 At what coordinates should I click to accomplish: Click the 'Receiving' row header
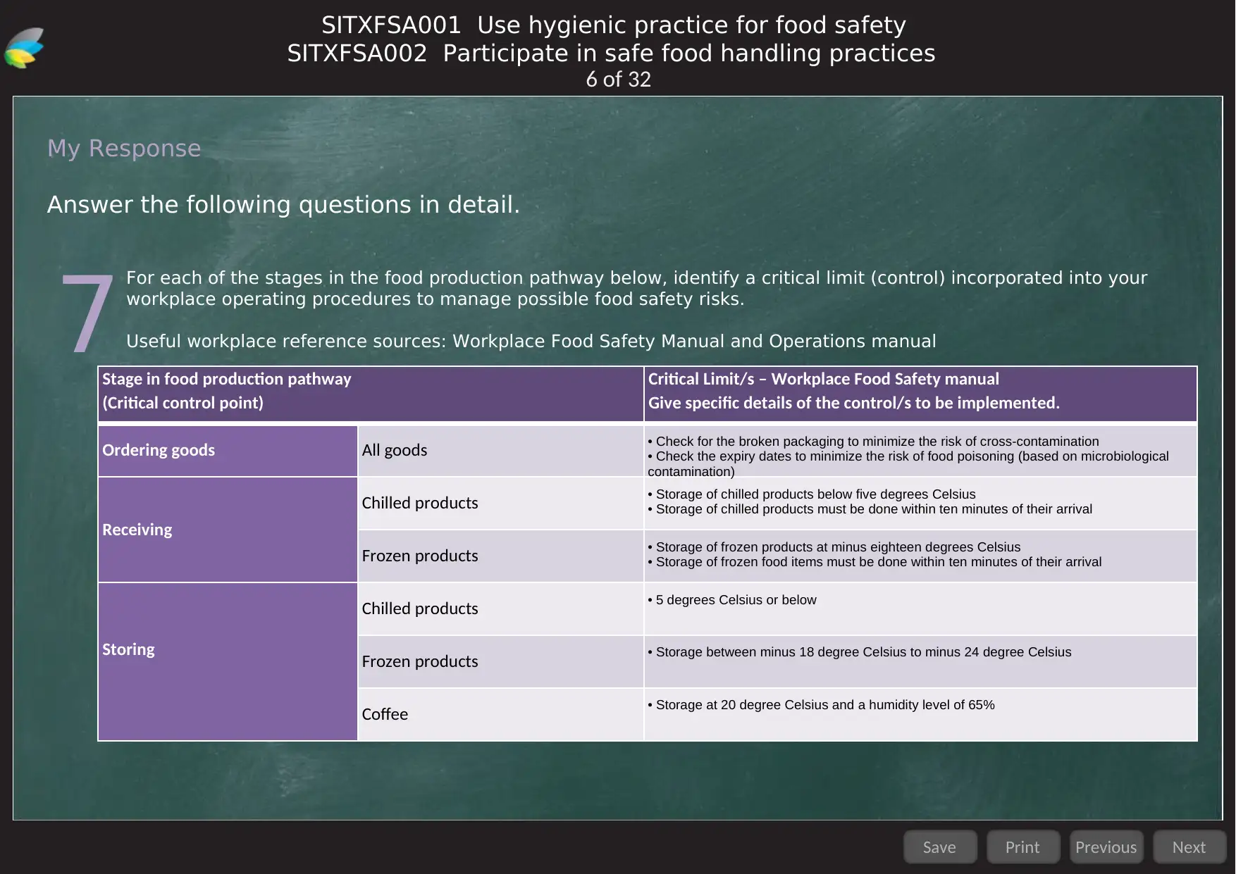click(228, 530)
